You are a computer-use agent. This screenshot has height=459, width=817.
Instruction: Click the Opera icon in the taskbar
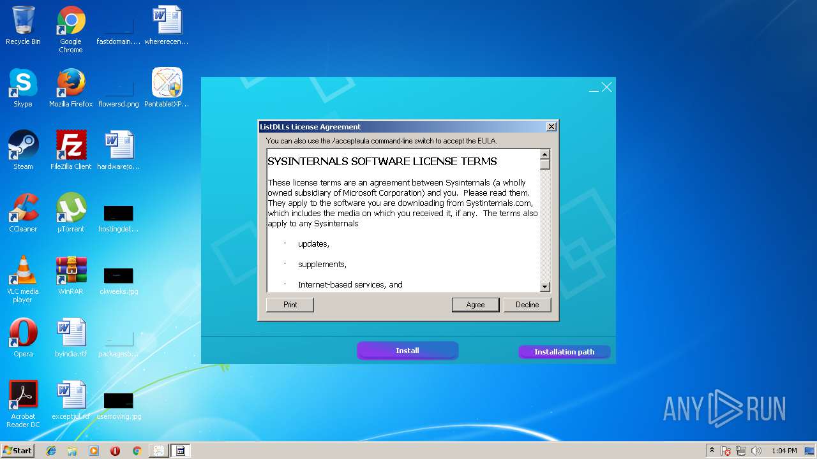pyautogui.click(x=116, y=451)
